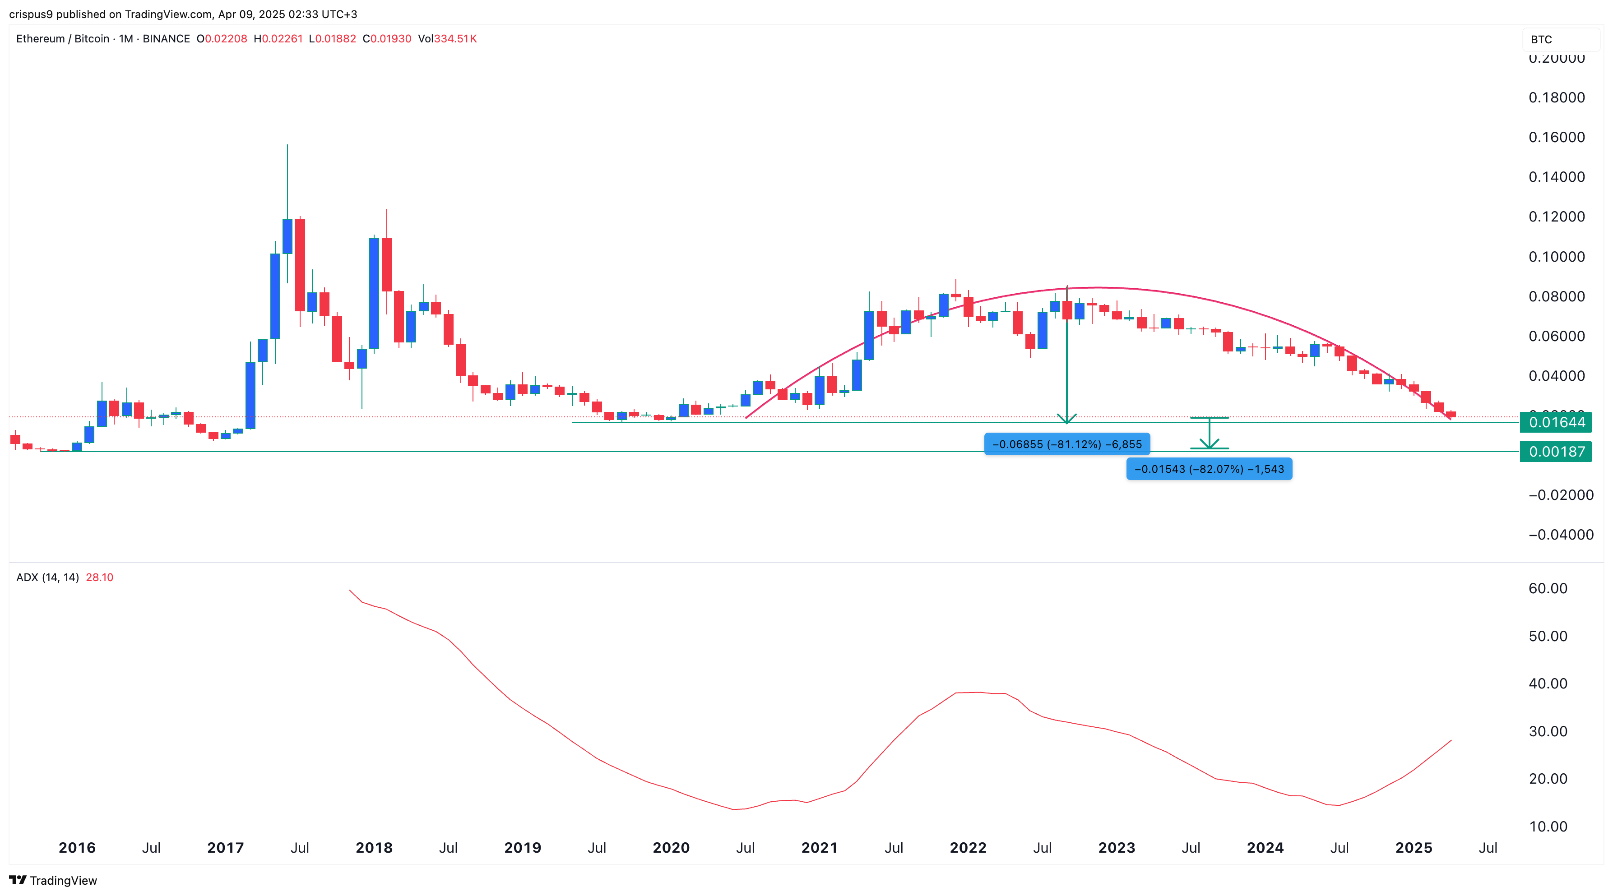This screenshot has height=896, width=1613.
Task: Click the -81.12% measurement label
Action: pos(1067,444)
